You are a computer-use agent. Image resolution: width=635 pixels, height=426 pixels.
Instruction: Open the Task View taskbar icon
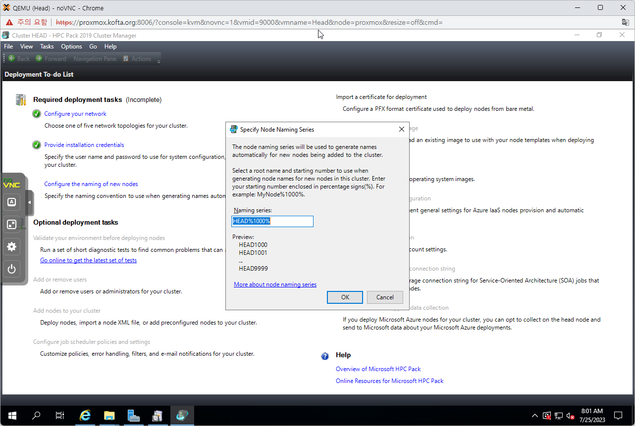pos(60,416)
